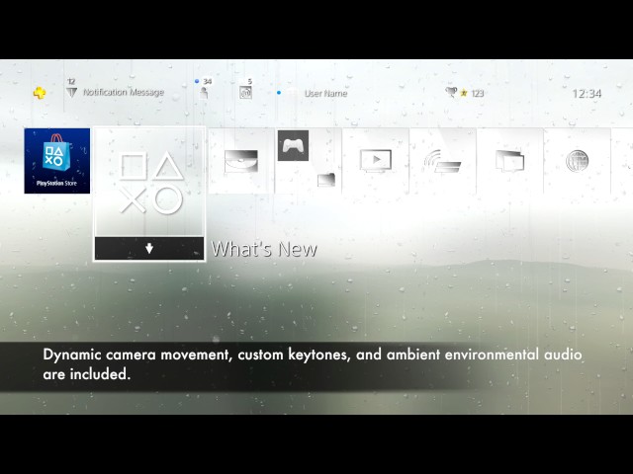
Task: Open Messages icon showing 5
Action: [x=245, y=89]
